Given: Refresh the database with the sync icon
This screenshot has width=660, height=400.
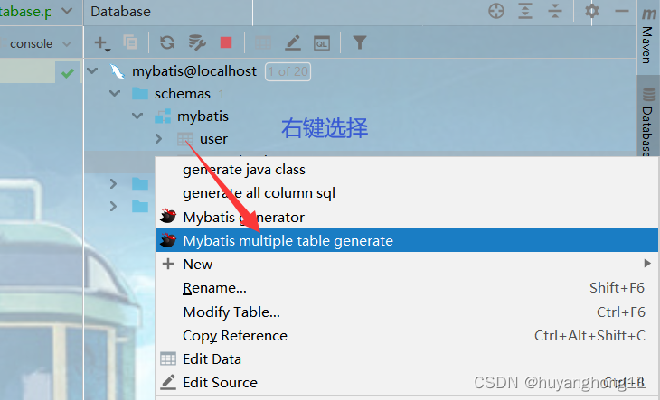Looking at the screenshot, I should pos(167,42).
